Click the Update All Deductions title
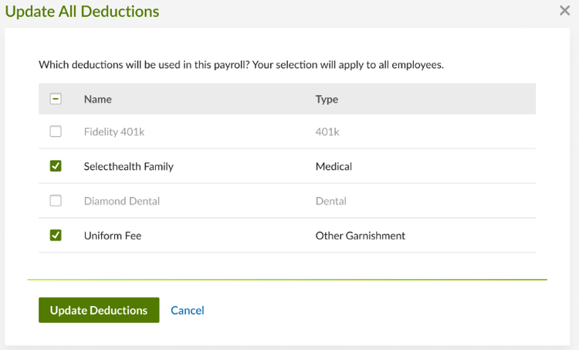 coord(82,12)
